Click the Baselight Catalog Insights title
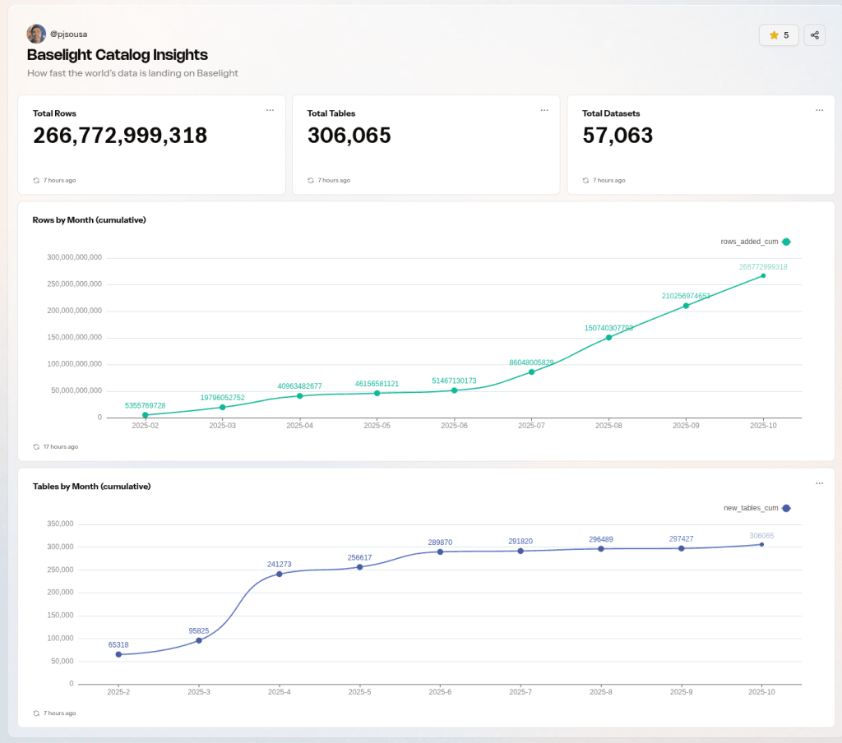 coord(117,55)
